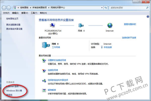
Task: Click the 选择家庭组和共享选项 icon
Action: point(44,81)
